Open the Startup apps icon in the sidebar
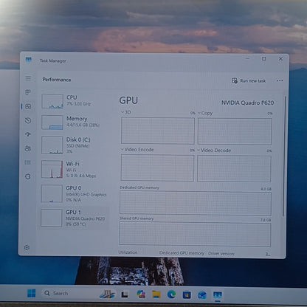 tap(28, 134)
